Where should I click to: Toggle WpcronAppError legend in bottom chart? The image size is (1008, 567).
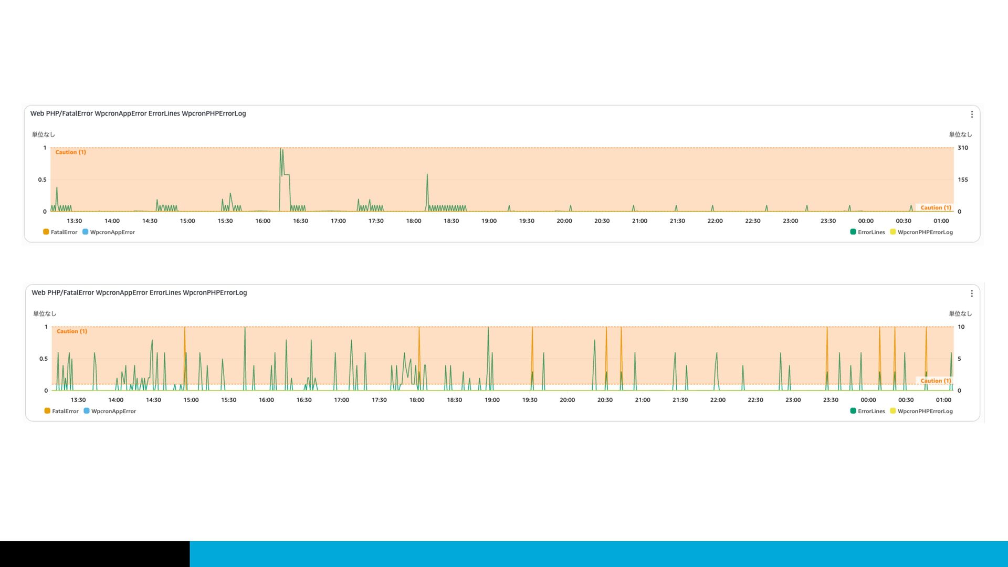coord(113,411)
